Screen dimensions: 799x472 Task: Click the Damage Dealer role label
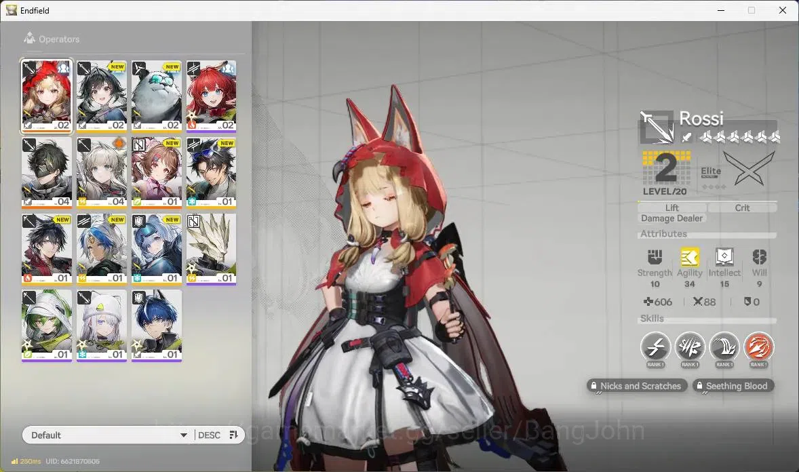671,218
